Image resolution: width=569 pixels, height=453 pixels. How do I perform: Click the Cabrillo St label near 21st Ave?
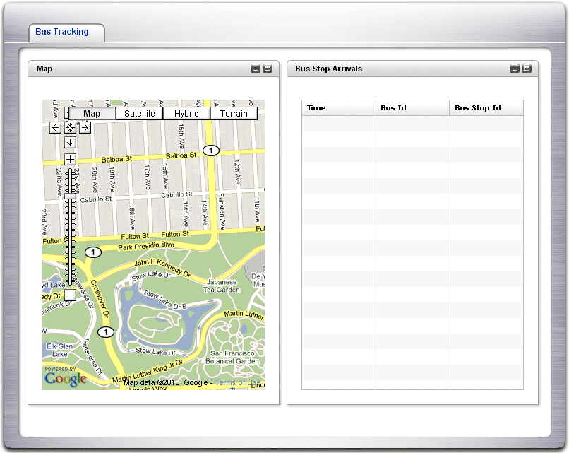point(96,199)
